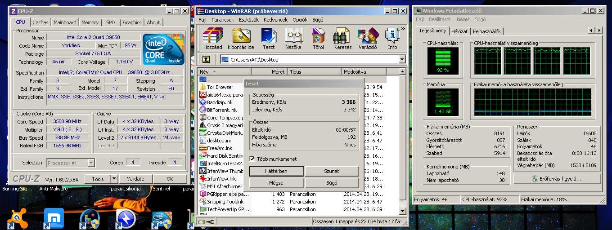Open the About tab in CPU-Z
This screenshot has width=612, height=230.
[x=153, y=22]
